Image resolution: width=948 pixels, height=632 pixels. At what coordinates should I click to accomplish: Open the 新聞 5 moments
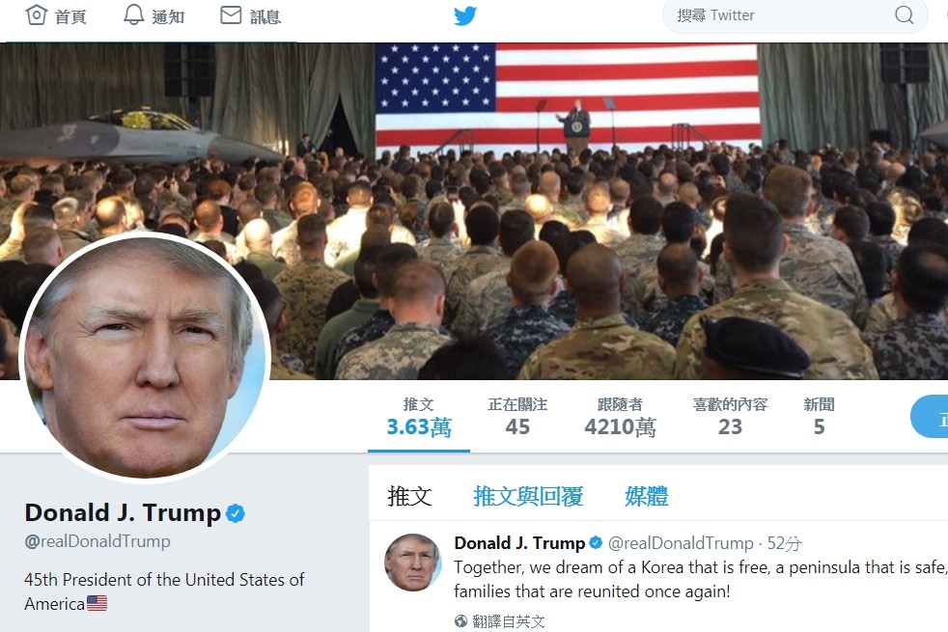point(819,418)
